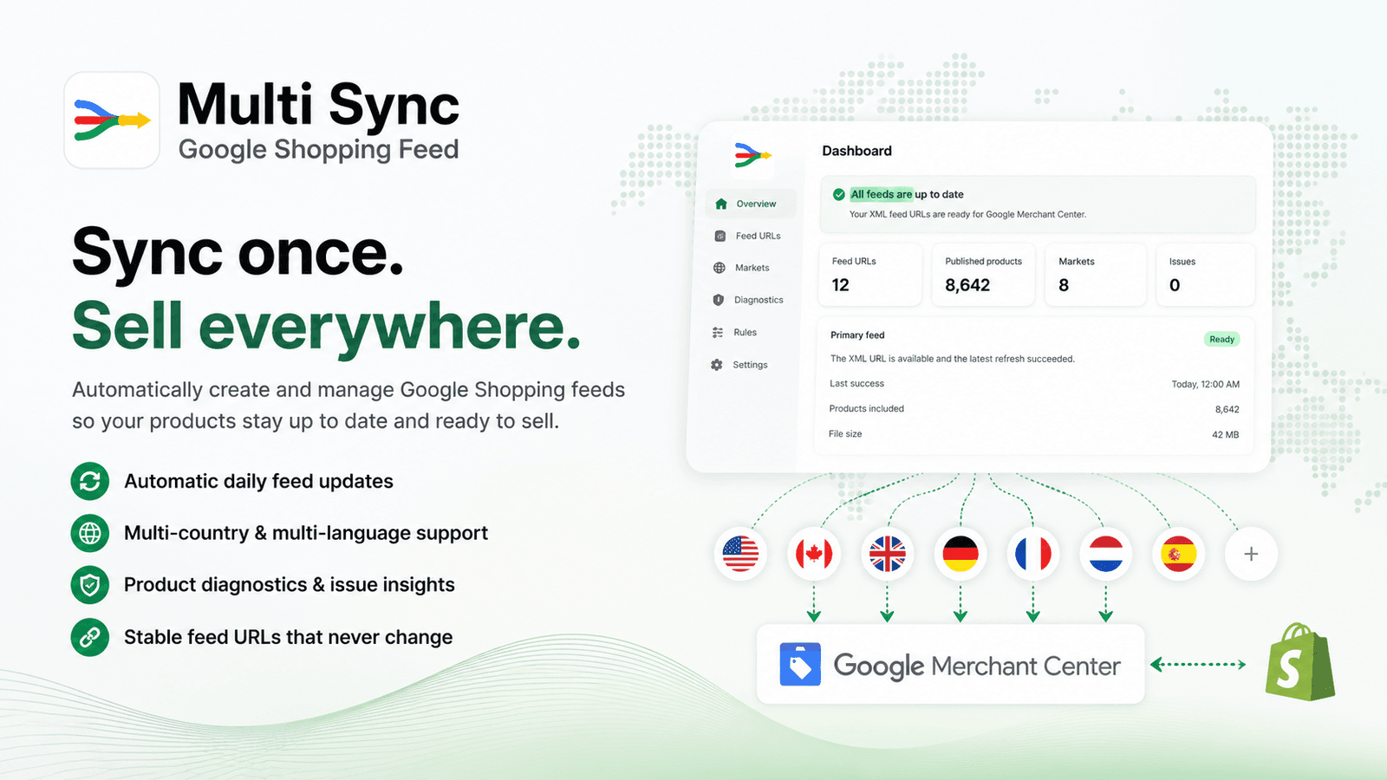
Task: Select the Spain flag icon
Action: click(x=1178, y=554)
